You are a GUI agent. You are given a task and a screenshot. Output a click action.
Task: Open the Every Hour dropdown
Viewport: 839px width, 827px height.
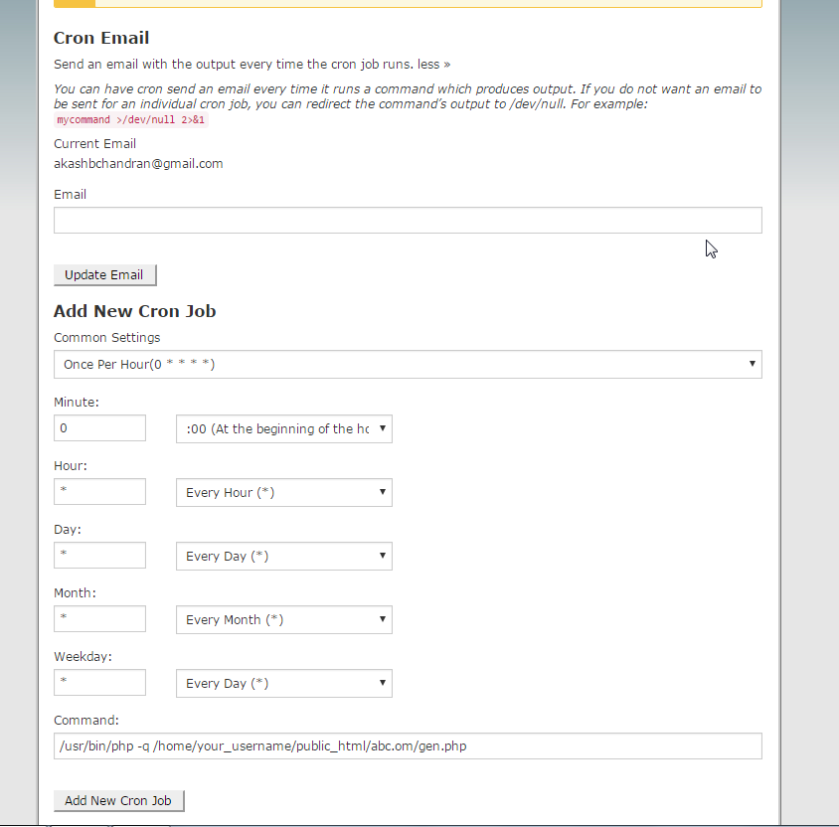coord(284,492)
